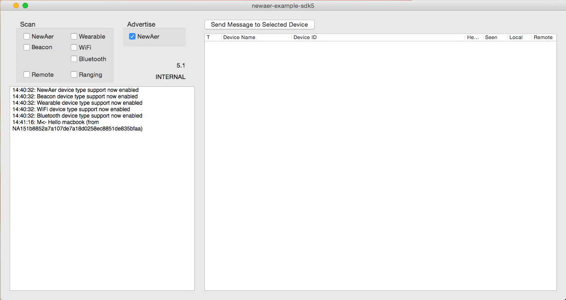Sort by the T column header

(x=213, y=37)
